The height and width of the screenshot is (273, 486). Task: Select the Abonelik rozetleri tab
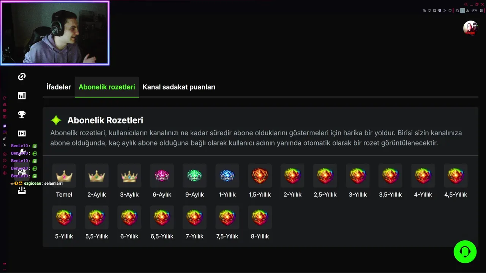click(107, 87)
